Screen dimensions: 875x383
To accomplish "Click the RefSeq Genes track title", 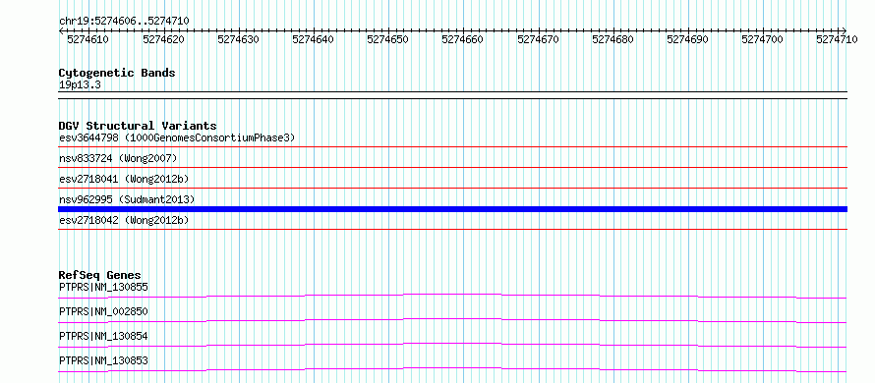I will [100, 275].
